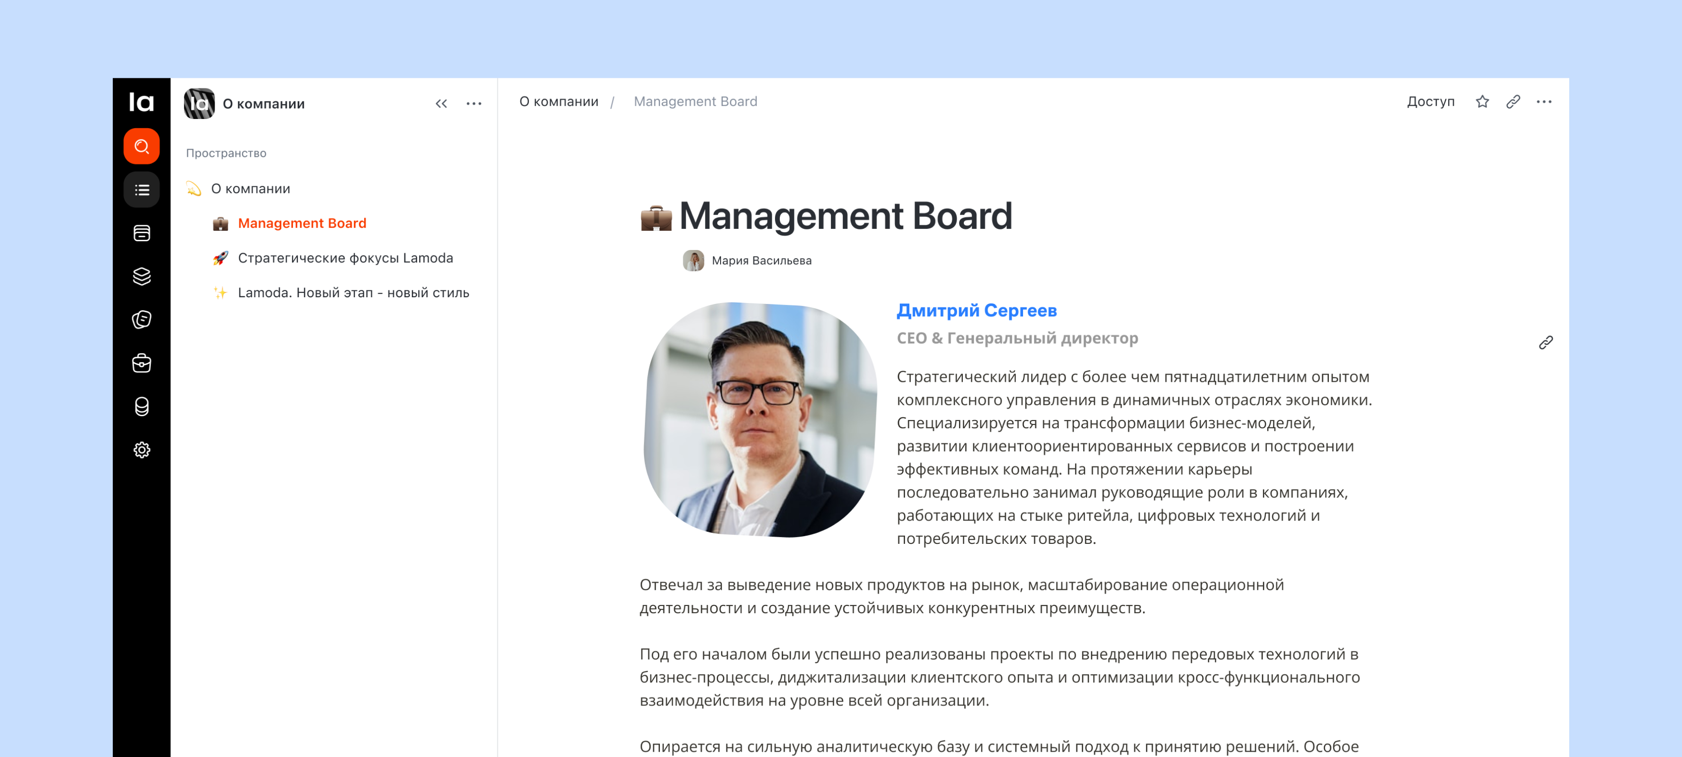The width and height of the screenshot is (1682, 757).
Task: Open the settings gear in left sidebar
Action: (x=141, y=450)
